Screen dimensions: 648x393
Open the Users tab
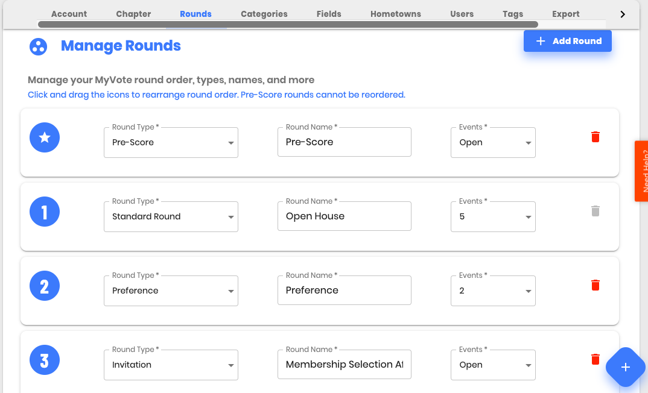[x=462, y=14]
